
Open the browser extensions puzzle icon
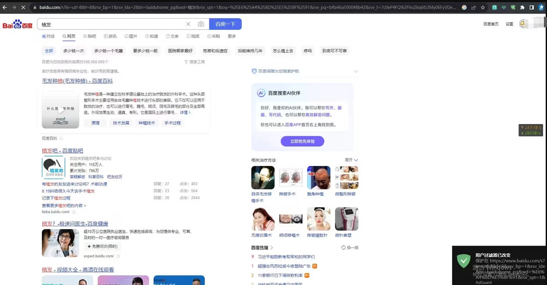tap(522, 7)
